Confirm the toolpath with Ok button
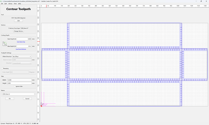Viewport: 209px width, 125px height. [x=10, y=98]
